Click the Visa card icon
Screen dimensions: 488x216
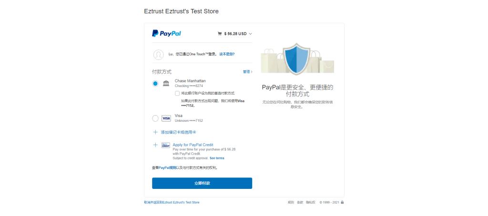[166, 118]
